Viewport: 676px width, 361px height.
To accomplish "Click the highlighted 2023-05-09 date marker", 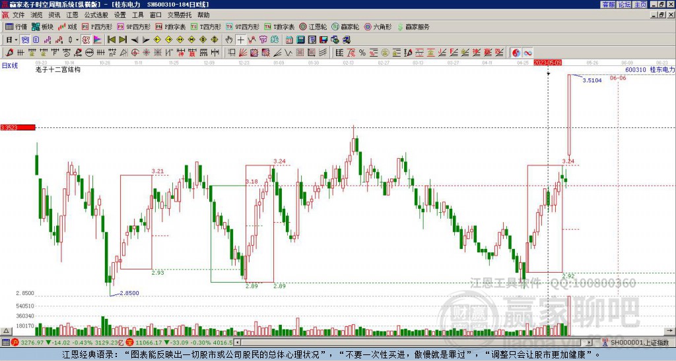I will point(547,63).
